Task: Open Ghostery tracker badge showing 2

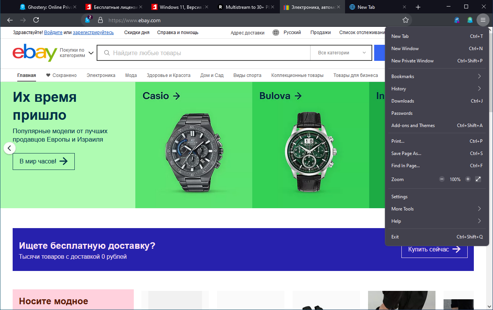Action: [88, 20]
